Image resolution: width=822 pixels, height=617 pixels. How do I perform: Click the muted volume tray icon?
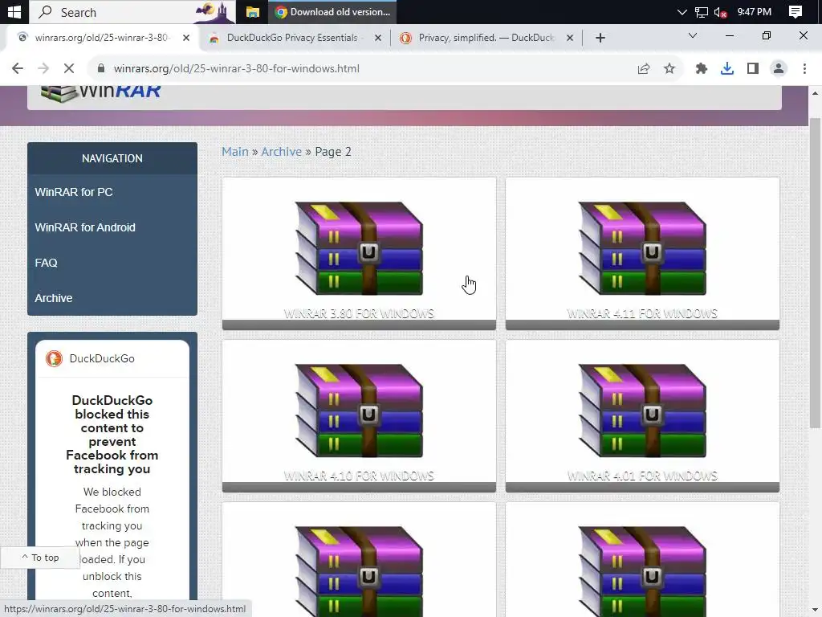(721, 12)
